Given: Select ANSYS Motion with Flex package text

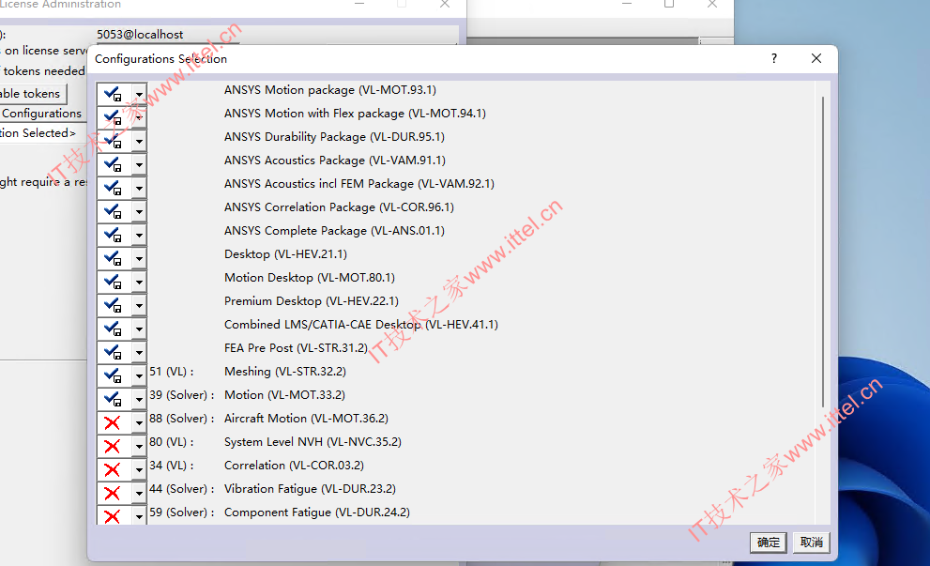Looking at the screenshot, I should (x=355, y=114).
